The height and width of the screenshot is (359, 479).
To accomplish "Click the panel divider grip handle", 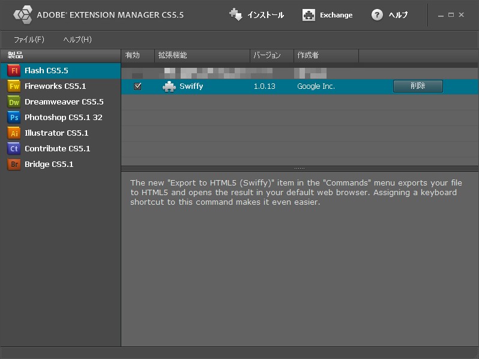I will click(300, 169).
